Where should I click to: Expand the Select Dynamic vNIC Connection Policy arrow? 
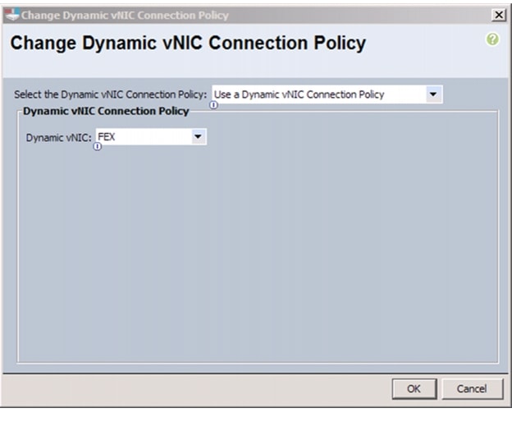point(433,94)
